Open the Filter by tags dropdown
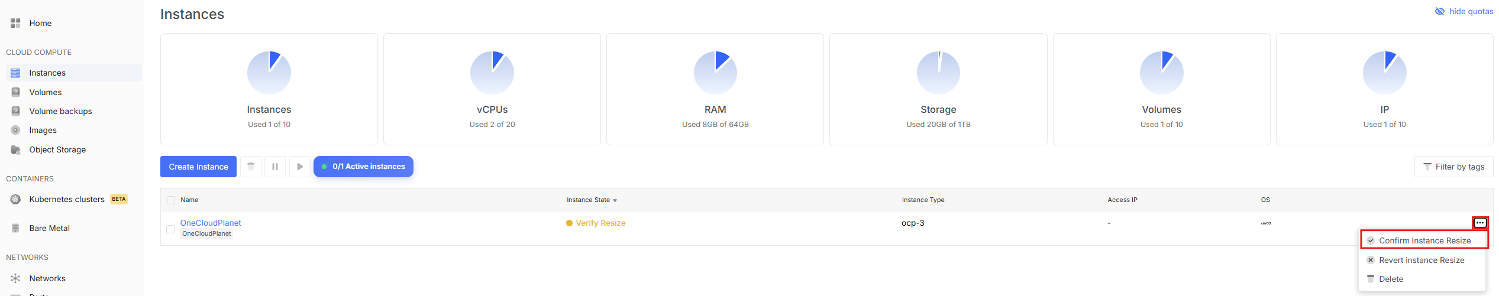 pos(1453,167)
